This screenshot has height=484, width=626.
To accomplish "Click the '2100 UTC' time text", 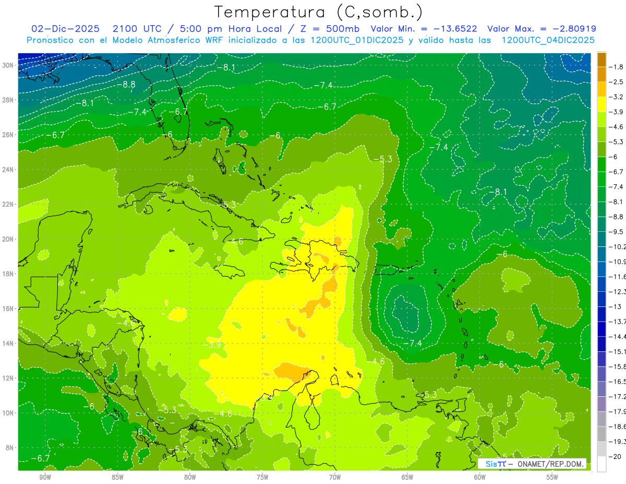I will click(137, 29).
